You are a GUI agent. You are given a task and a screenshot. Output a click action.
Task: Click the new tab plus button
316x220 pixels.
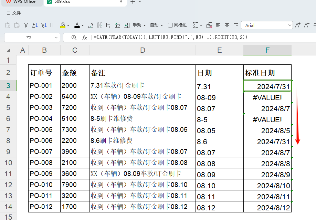point(133,2)
